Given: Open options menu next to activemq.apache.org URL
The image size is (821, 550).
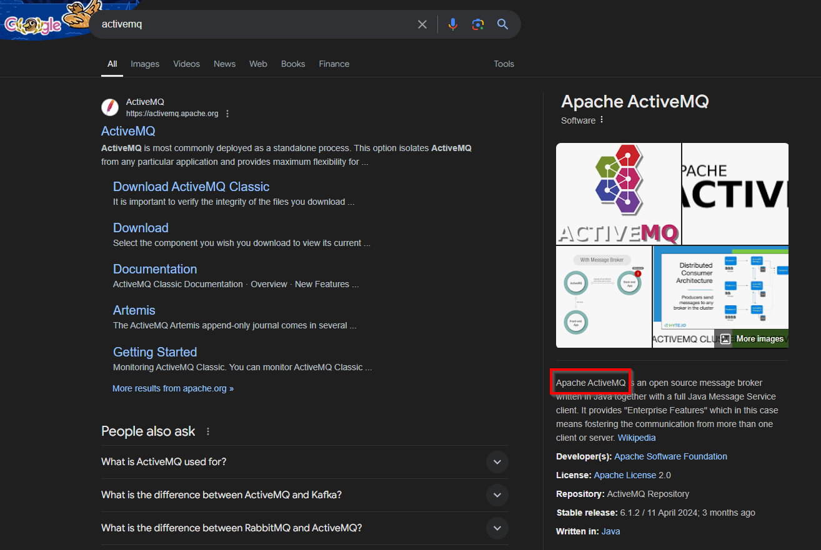Looking at the screenshot, I should point(227,114).
